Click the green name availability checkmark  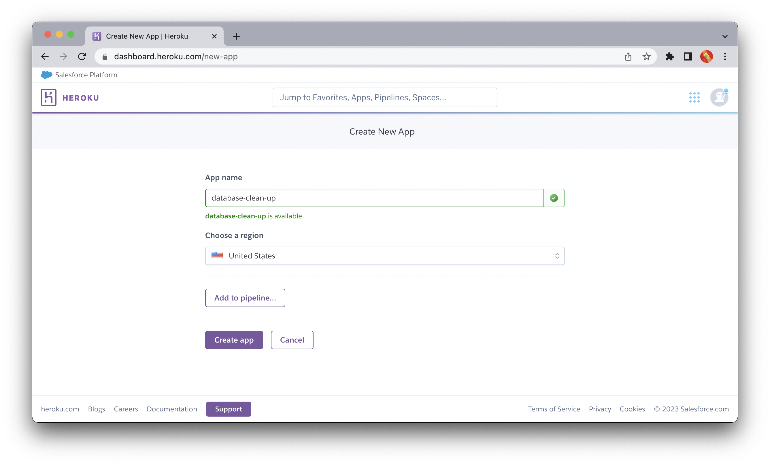554,198
